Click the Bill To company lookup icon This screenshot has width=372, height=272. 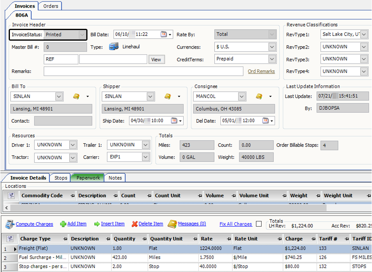[x=76, y=96]
